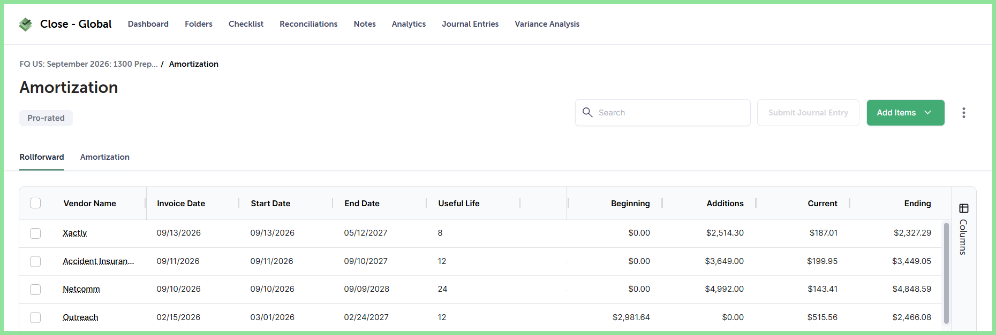
Task: Sort by the Ending column header
Action: pyautogui.click(x=917, y=204)
